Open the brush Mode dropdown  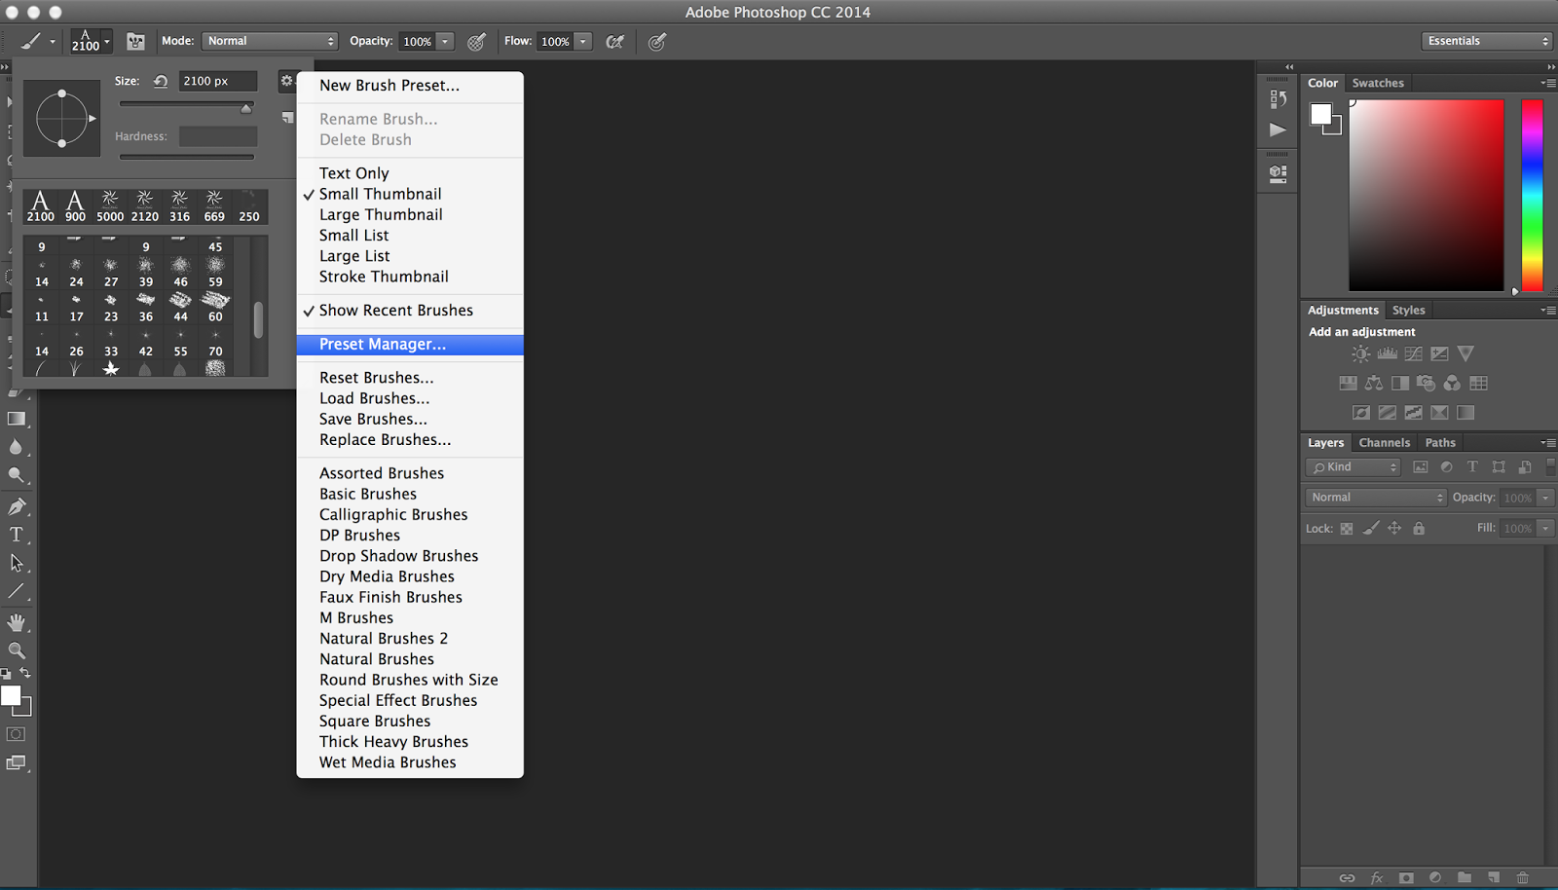270,41
